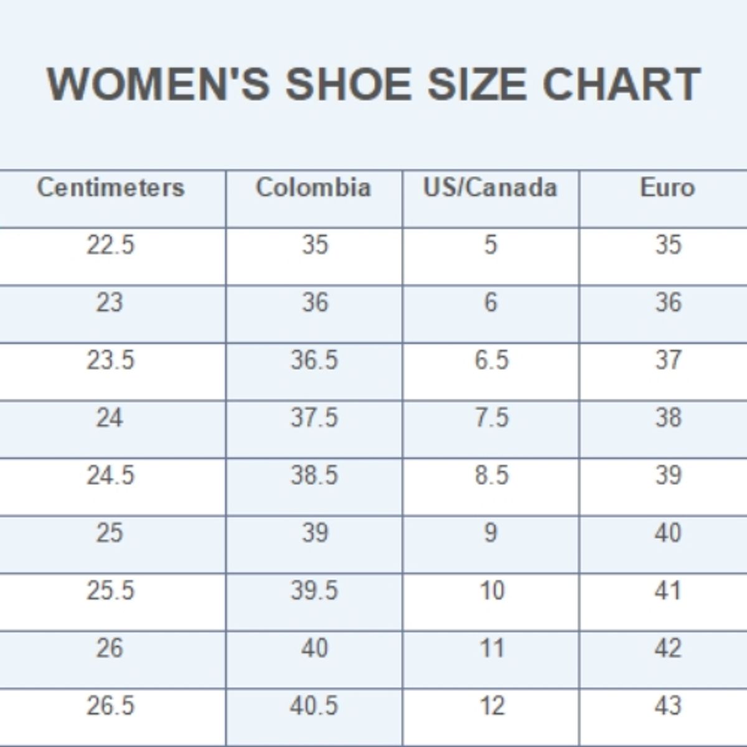Click US/Canada size 12 cell
The height and width of the screenshot is (747, 747).
[491, 707]
